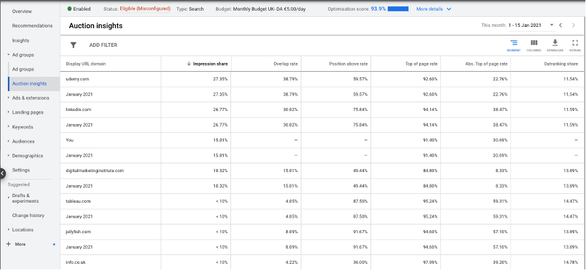Click digitalmarketinginstitute.com row domain
This screenshot has height=270, width=586.
tap(95, 170)
